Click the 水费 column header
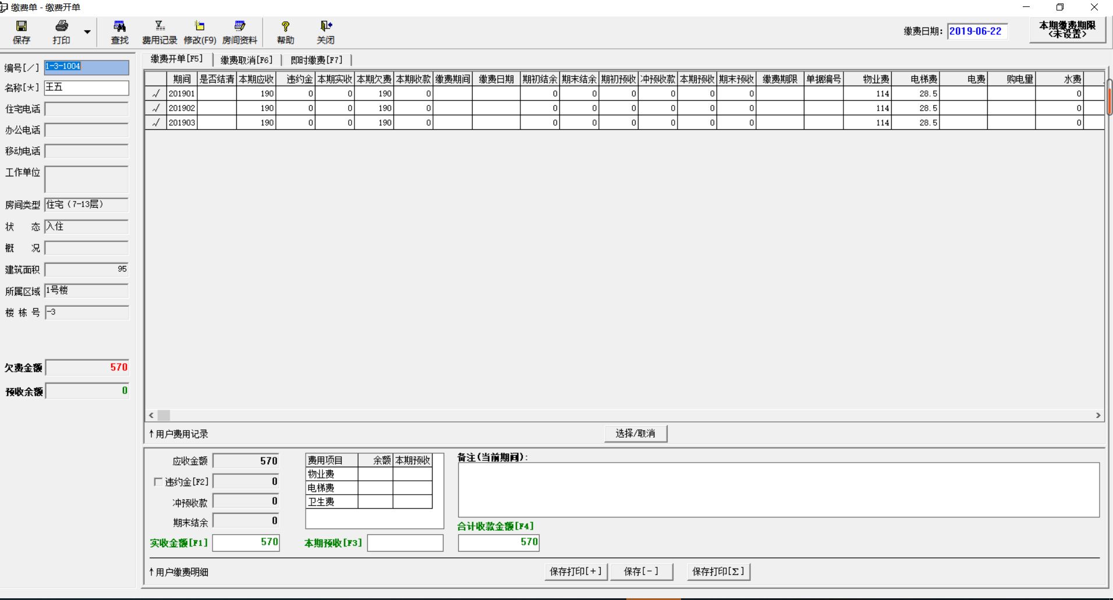This screenshot has height=600, width=1113. point(1059,79)
